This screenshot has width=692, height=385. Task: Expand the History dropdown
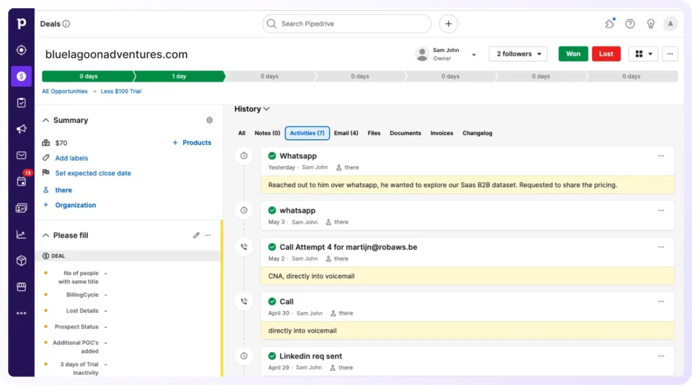pyautogui.click(x=252, y=109)
